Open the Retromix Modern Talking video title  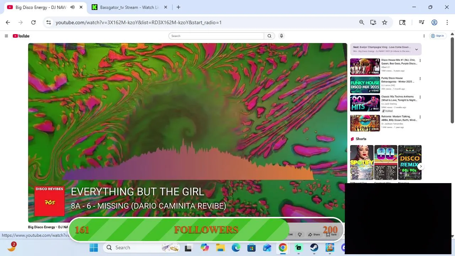(x=399, y=118)
